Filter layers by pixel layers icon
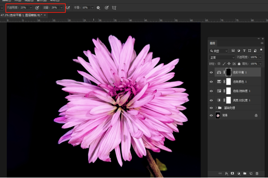This screenshot has height=178, width=268. point(233,51)
